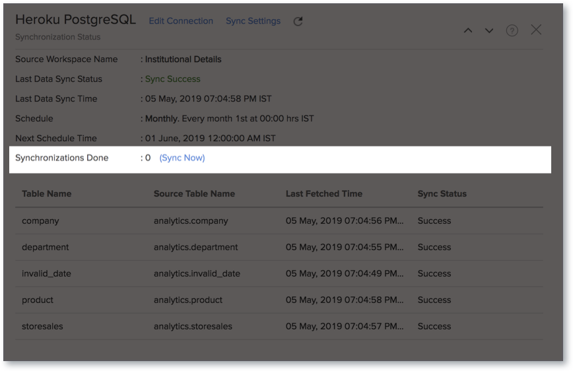
Task: Click the analytics.storesales source table cell
Action: pyautogui.click(x=193, y=326)
